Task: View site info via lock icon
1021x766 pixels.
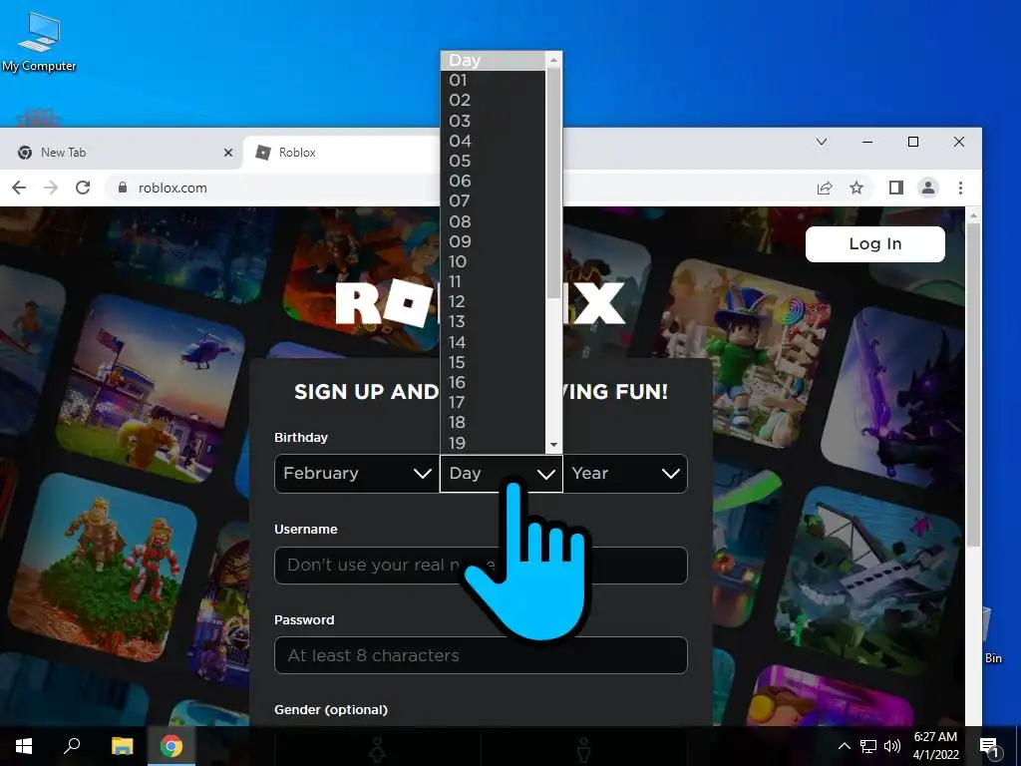Action: click(x=122, y=188)
